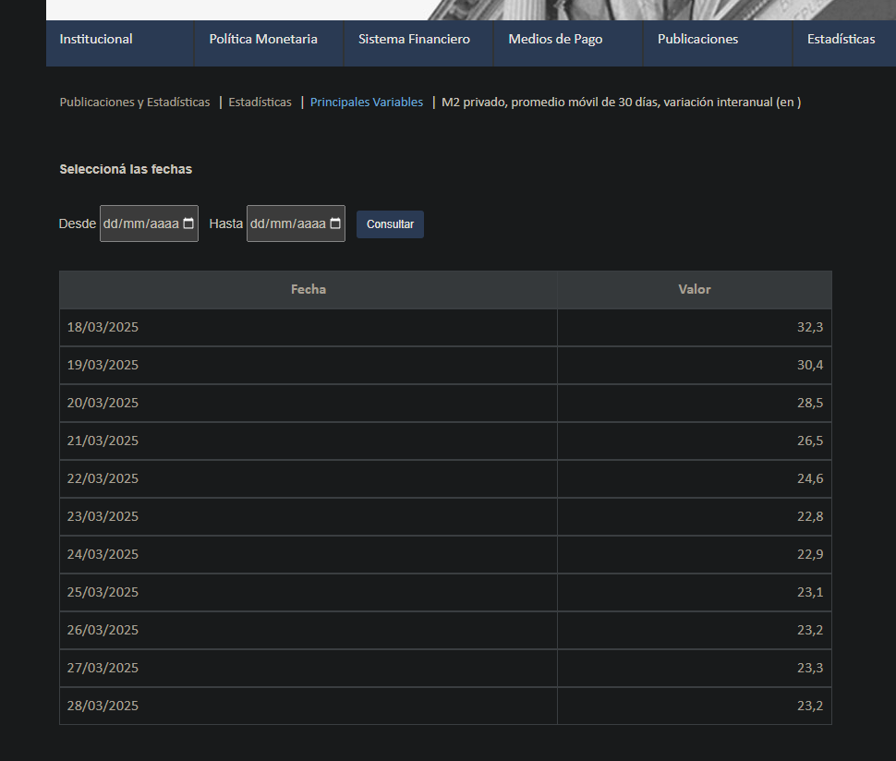Viewport: 896px width, 761px height.
Task: Open the Medios de Pago menu
Action: 555,39
